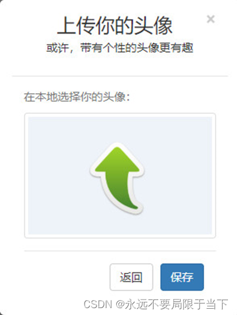Click the green upload arrow icon

point(117,178)
